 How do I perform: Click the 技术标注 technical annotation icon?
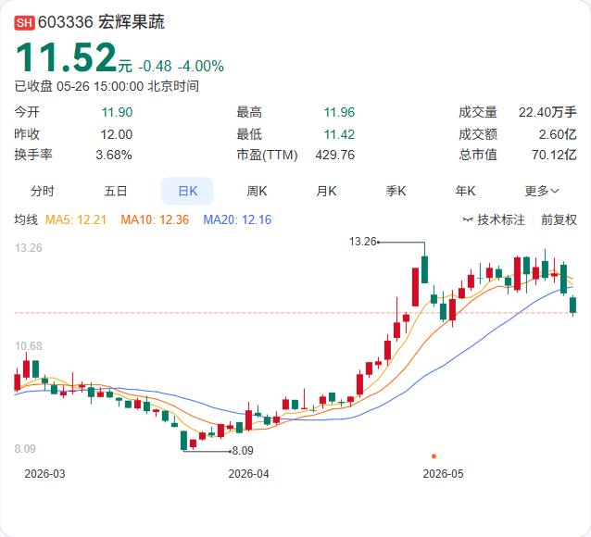click(468, 219)
